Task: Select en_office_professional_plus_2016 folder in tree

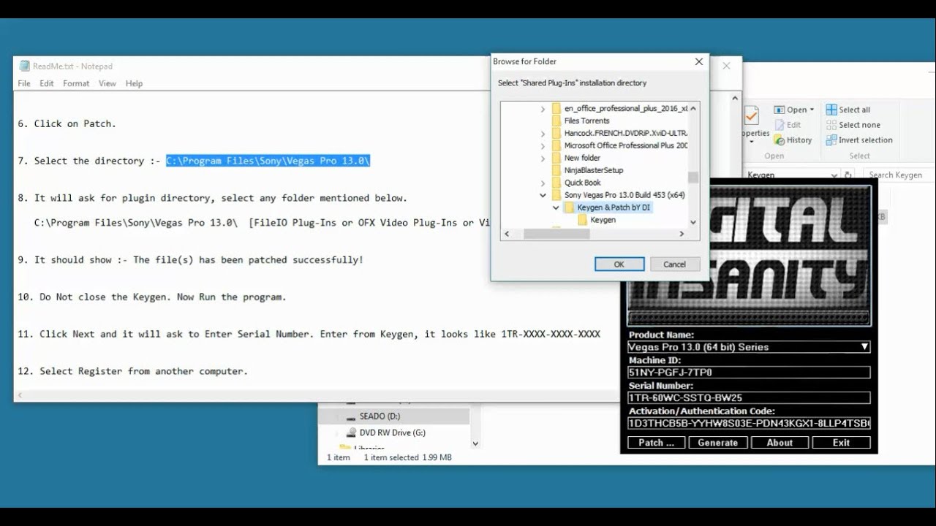Action: click(x=626, y=108)
